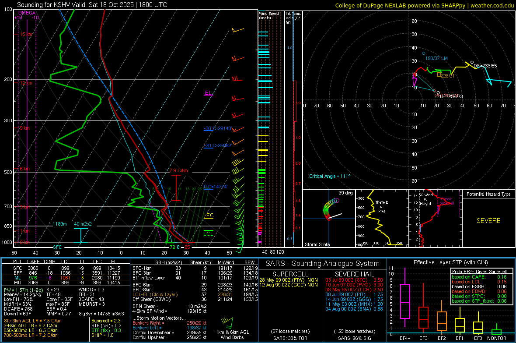Click 'Bunkers Right = 250/20 kt' line

pyautogui.click(x=170, y=323)
